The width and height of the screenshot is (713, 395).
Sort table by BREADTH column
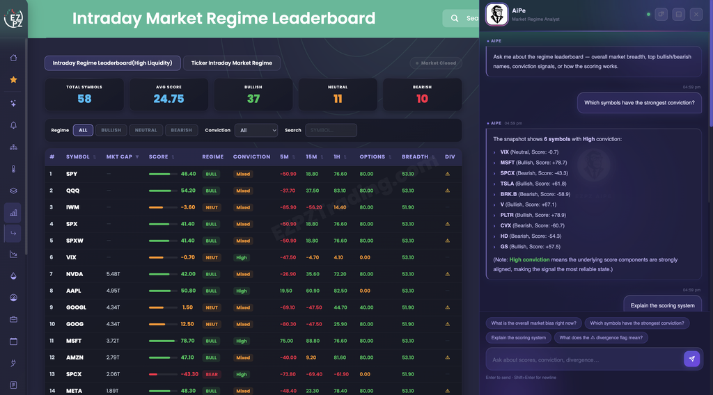(418, 156)
